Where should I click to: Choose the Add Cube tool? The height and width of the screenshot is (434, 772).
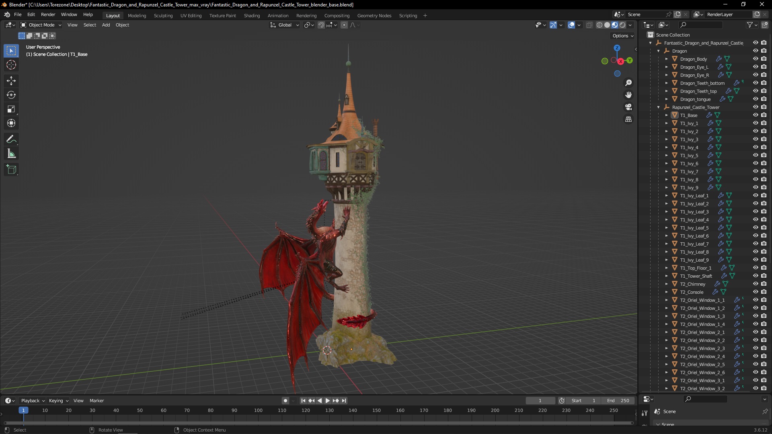tap(11, 170)
